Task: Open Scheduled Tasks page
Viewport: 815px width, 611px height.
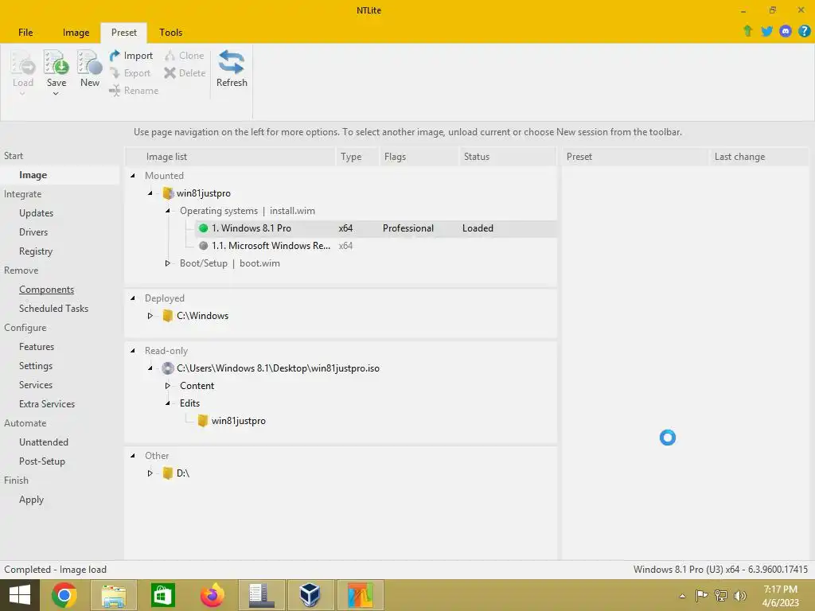Action: [x=53, y=309]
